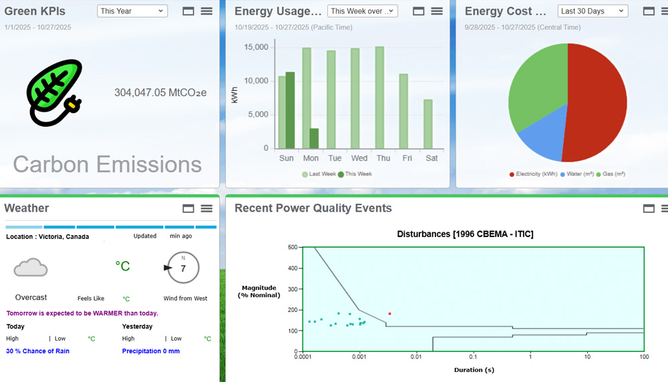Viewport: 668px width, 382px height.
Task: Maximize the Recent Power Quality Events widget
Action: [x=649, y=209]
